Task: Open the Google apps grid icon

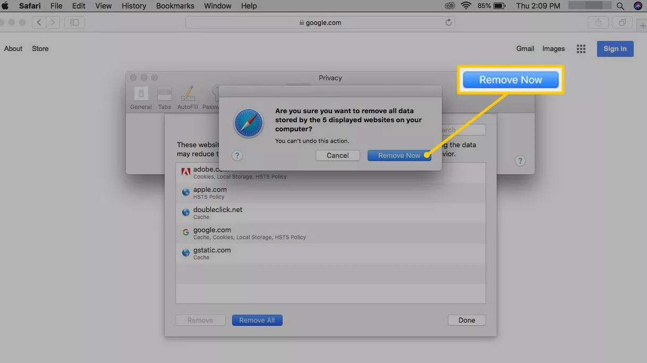Action: point(581,49)
